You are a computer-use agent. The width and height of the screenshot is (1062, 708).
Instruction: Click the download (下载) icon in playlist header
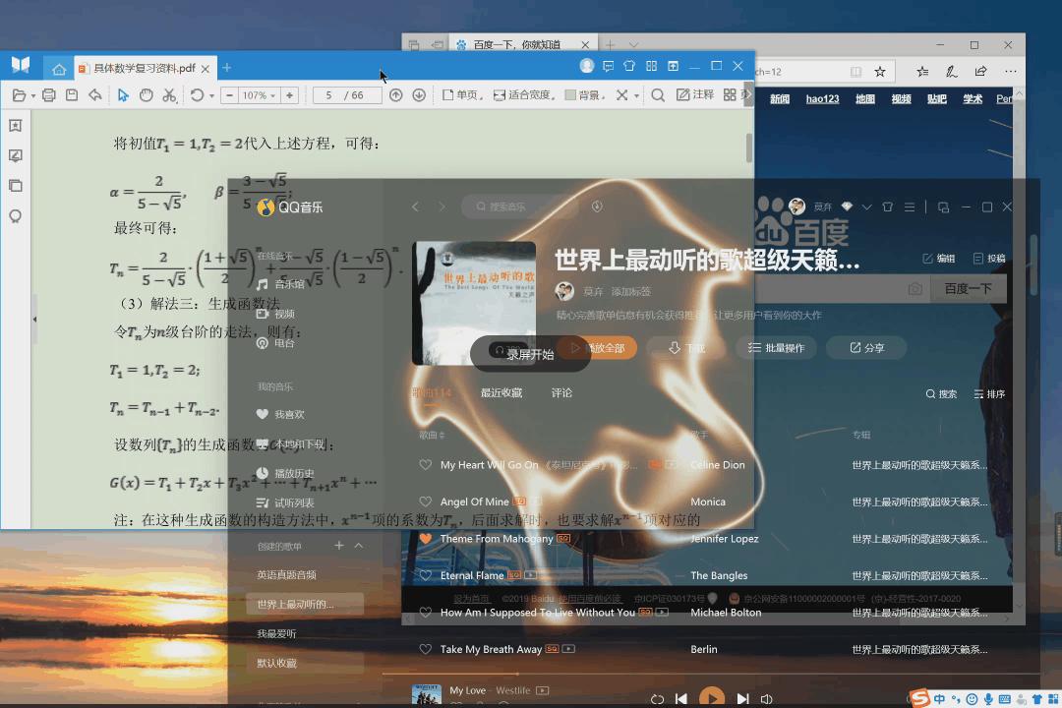[684, 347]
